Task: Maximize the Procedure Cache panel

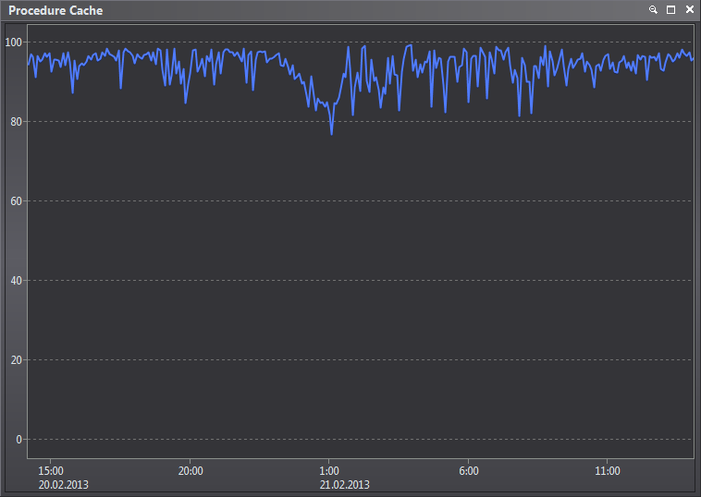Action: (671, 9)
